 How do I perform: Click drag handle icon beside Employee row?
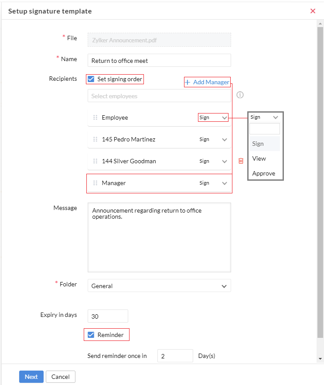[x=95, y=117]
